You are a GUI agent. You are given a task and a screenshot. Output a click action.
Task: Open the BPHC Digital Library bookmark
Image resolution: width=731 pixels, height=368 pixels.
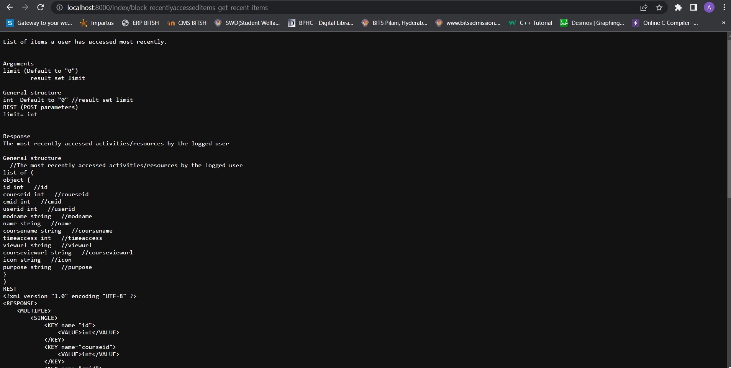(320, 23)
